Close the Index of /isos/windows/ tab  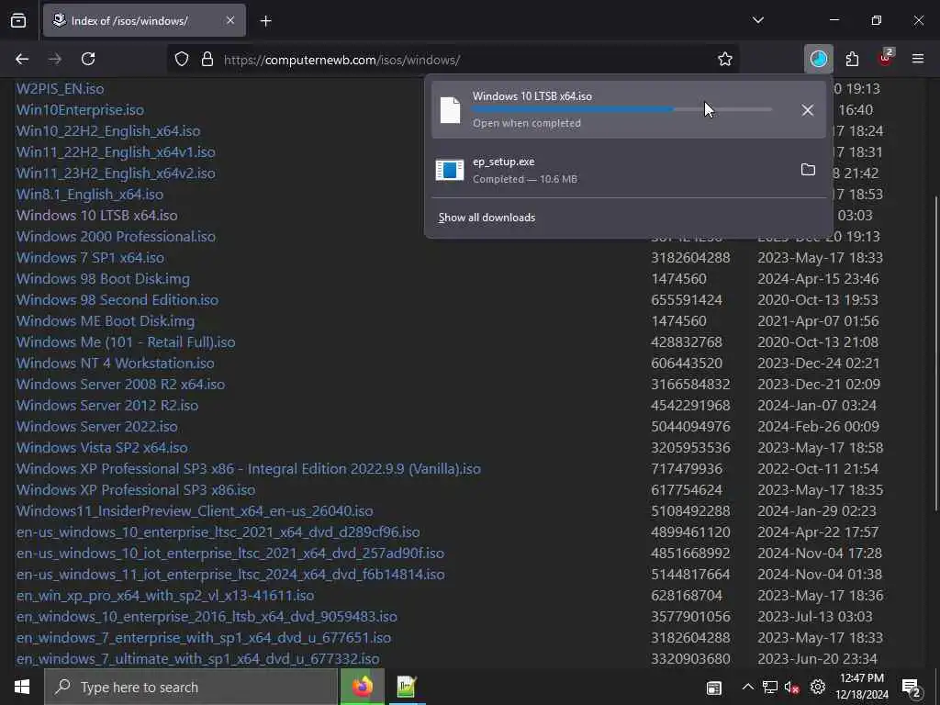[230, 20]
